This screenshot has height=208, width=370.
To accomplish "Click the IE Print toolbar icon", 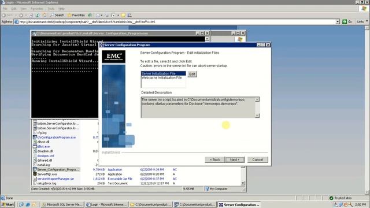I will pyautogui.click(x=106, y=15).
